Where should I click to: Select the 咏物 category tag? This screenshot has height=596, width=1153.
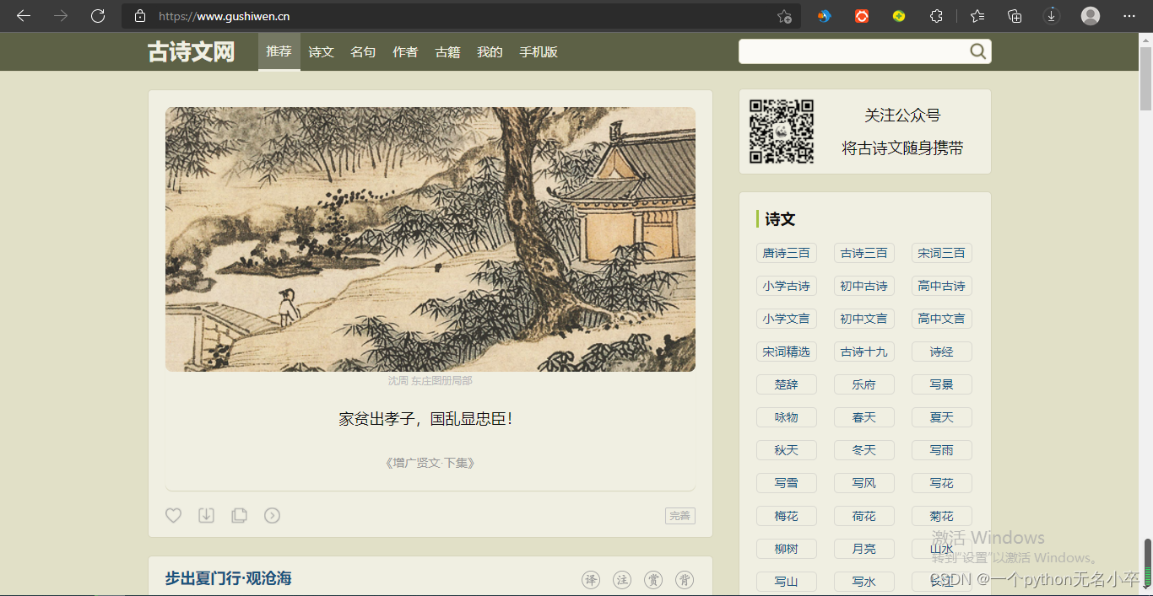[787, 417]
